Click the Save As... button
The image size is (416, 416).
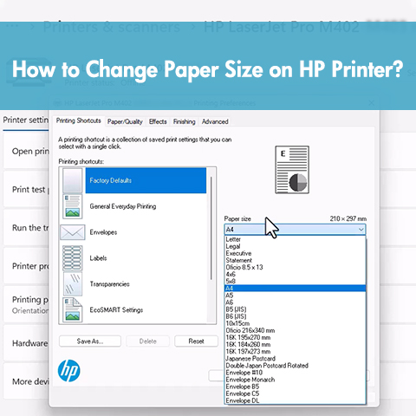pyautogui.click(x=90, y=341)
